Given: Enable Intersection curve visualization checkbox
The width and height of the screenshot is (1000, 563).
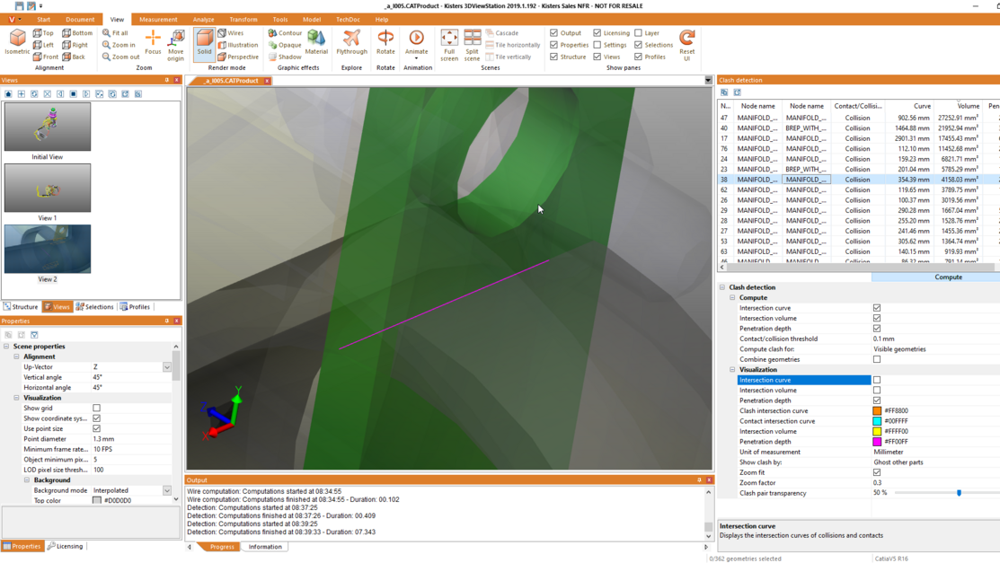Looking at the screenshot, I should [877, 380].
